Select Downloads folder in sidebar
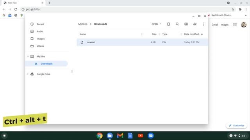The height and width of the screenshot is (140, 250). (46, 64)
